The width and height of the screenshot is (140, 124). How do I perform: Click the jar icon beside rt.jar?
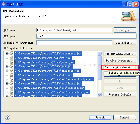pos(12,58)
